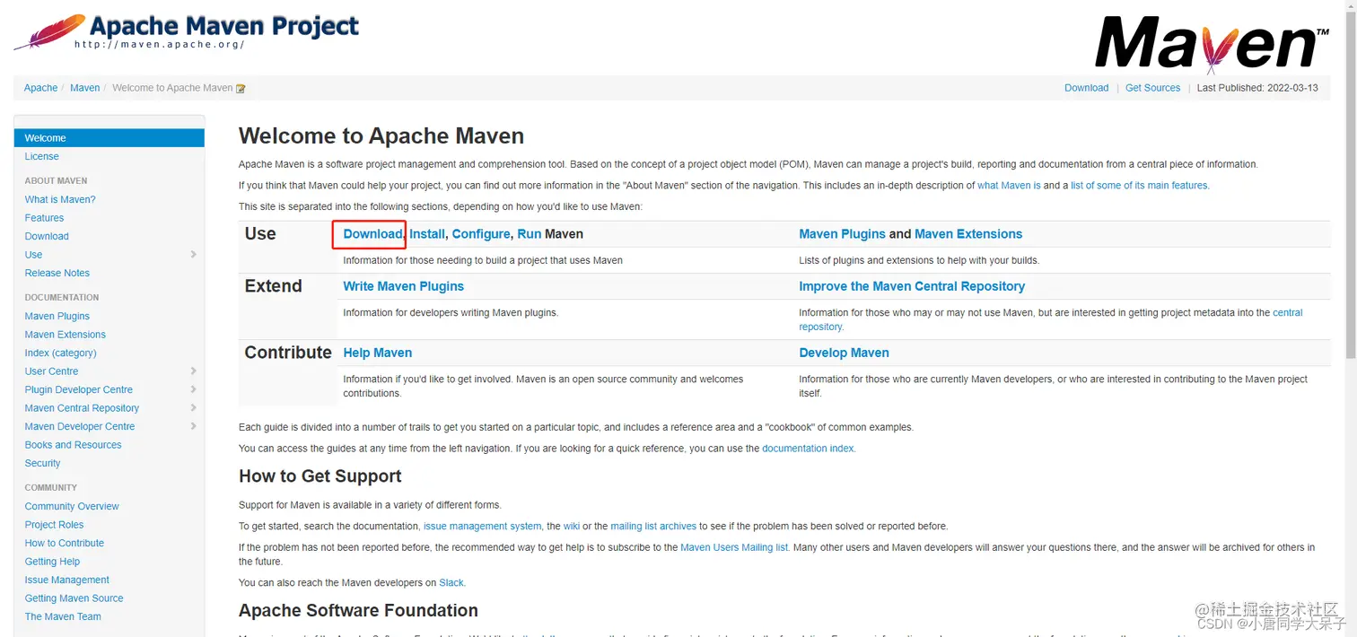Open Improve the Maven Central Repository link
Image resolution: width=1357 pixels, height=637 pixels.
912,286
